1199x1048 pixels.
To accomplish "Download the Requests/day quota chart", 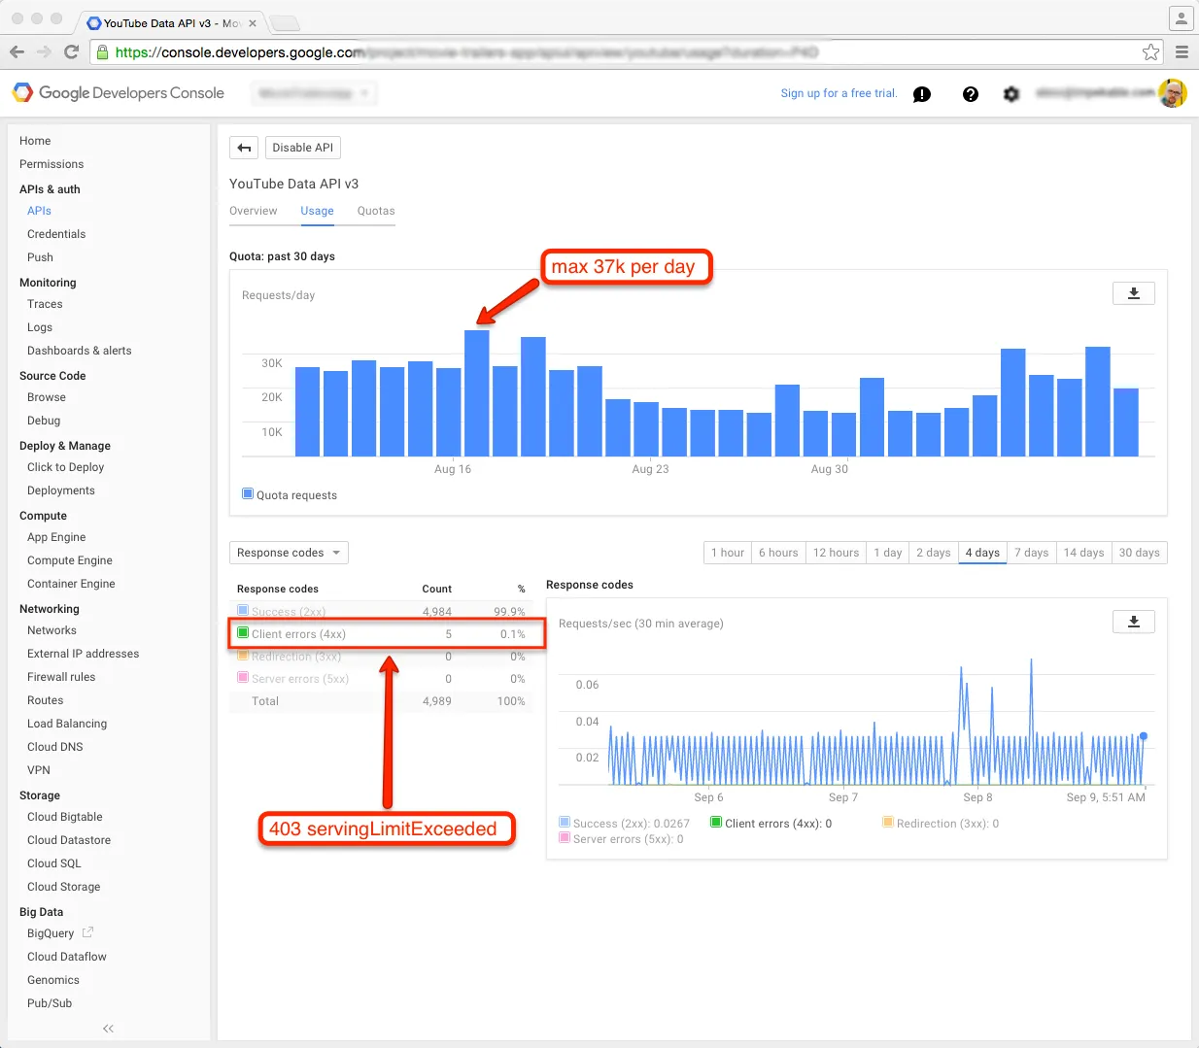I will [1133, 293].
